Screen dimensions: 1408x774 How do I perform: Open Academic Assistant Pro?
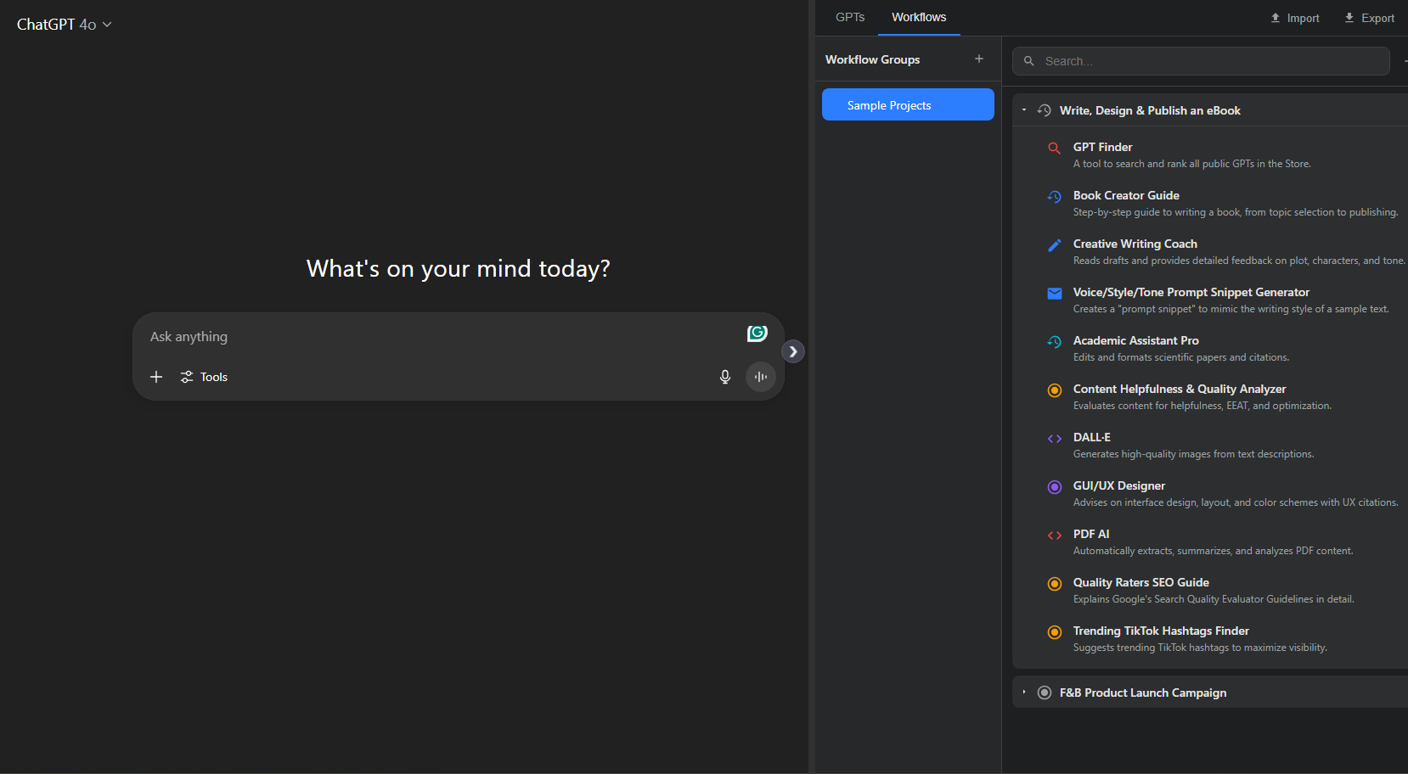pos(1136,340)
